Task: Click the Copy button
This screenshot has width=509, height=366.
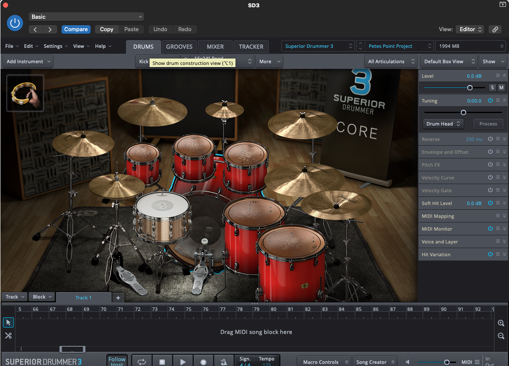Action: coord(106,29)
